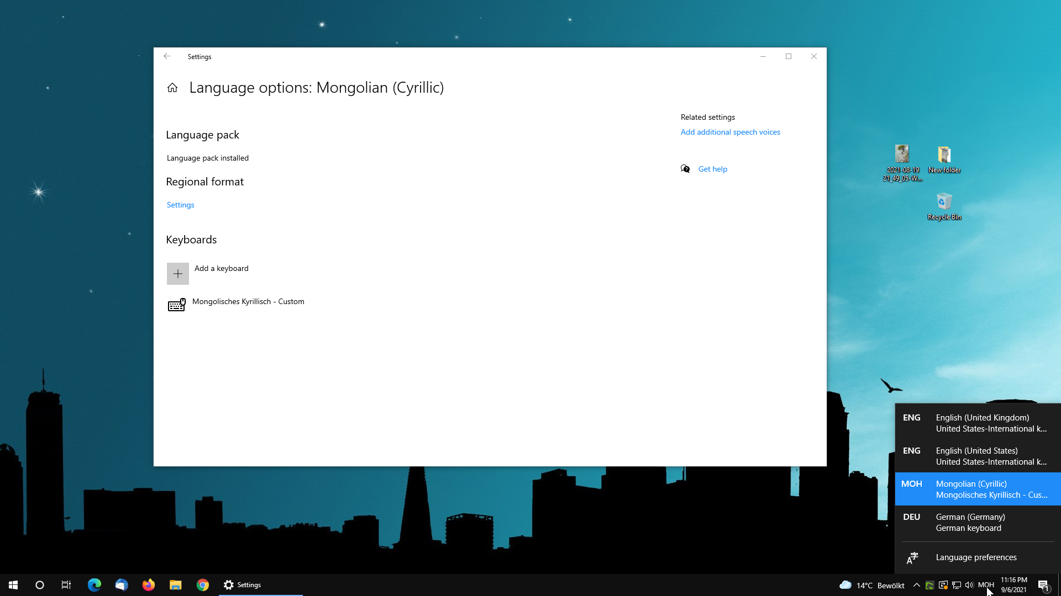
Task: Open Task View button on taskbar
Action: (x=66, y=585)
